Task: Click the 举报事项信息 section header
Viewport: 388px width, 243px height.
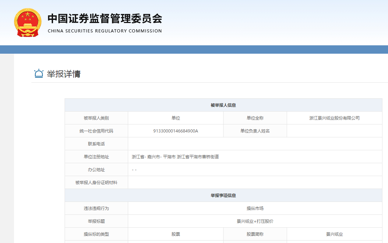Action: (x=223, y=195)
